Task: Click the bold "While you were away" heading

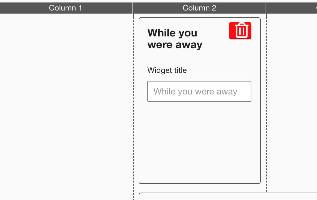Action: point(175,39)
